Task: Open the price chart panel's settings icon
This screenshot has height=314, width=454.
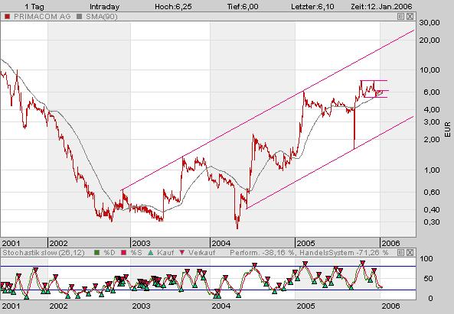Action: pos(400,17)
